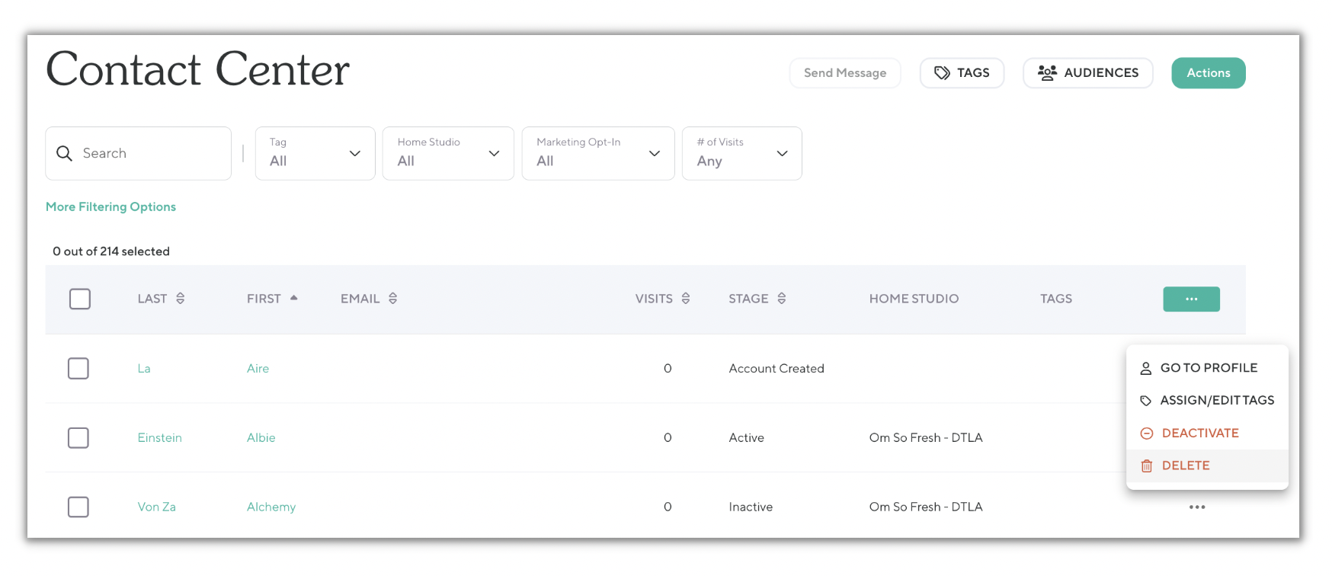The image size is (1332, 576).
Task: Open the three-dot menu for Alchemy row
Action: click(1197, 507)
